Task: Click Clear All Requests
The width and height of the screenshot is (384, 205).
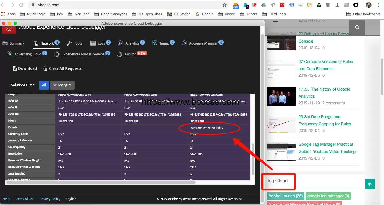Action: (x=62, y=68)
